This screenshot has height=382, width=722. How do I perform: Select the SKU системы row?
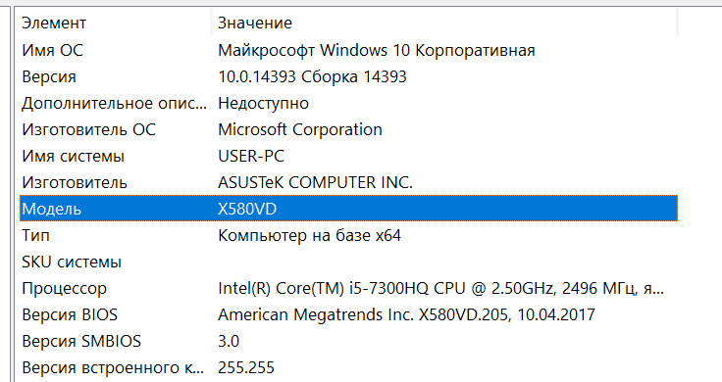tap(348, 263)
